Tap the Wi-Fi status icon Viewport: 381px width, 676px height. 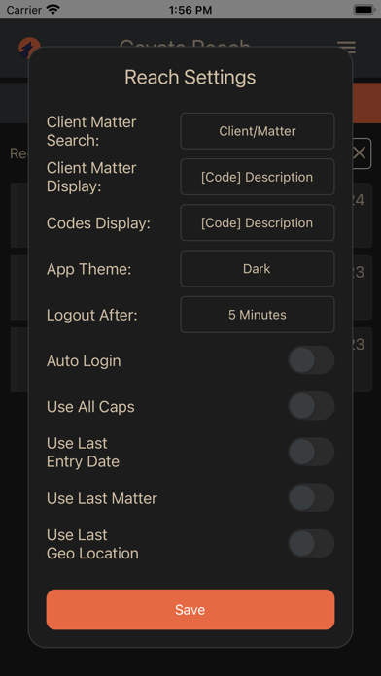[x=53, y=9]
